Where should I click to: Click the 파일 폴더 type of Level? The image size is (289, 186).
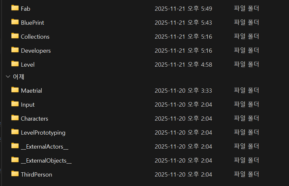246,64
